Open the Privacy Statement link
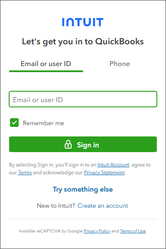The width and height of the screenshot is (166, 249). point(104,173)
